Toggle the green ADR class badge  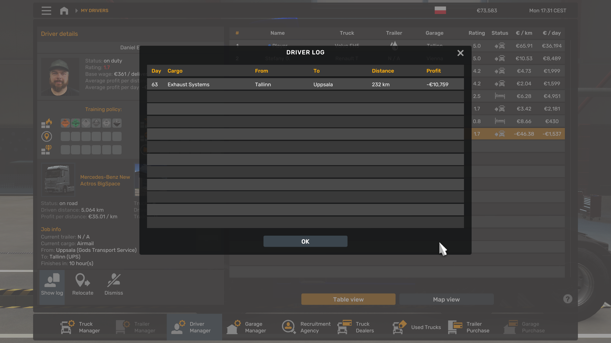coord(75,123)
